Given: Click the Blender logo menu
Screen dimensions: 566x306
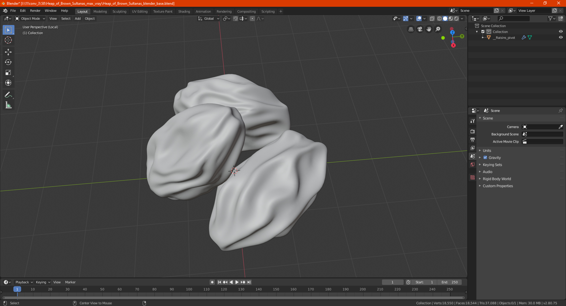Looking at the screenshot, I should point(5,11).
